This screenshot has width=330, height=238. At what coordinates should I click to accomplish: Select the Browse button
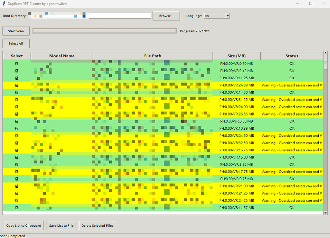click(x=166, y=15)
